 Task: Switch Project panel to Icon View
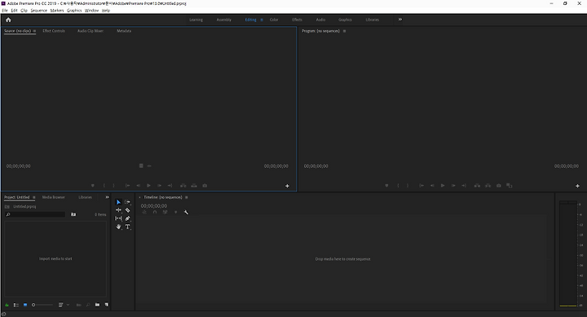tap(25, 305)
